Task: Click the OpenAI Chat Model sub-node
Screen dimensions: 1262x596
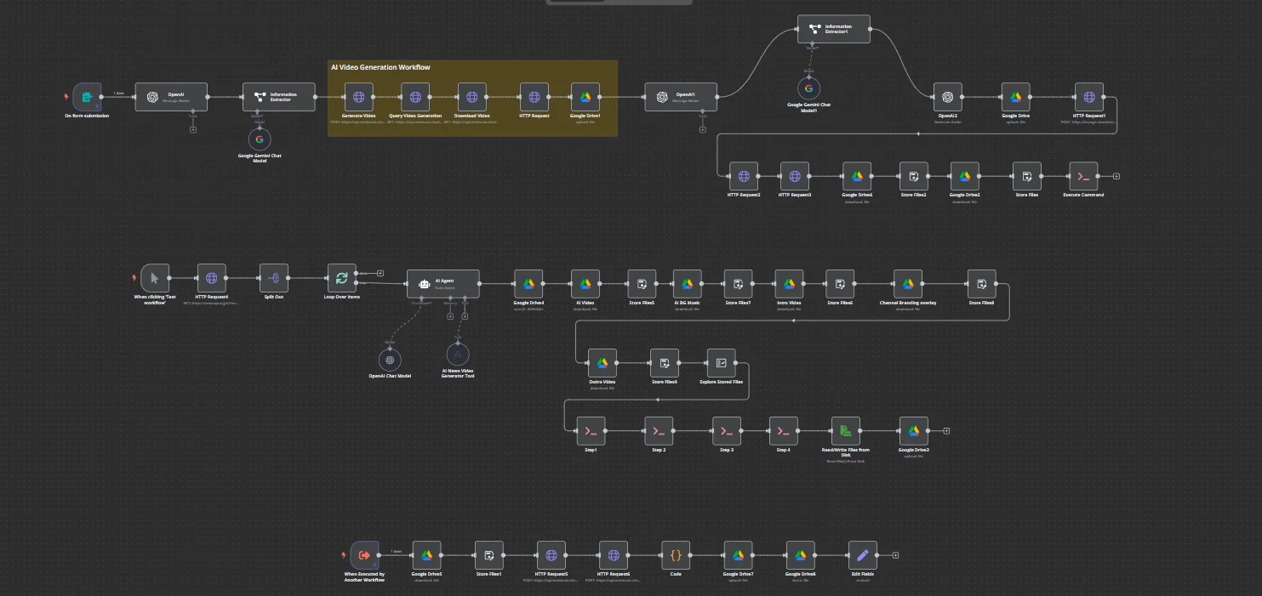Action: [390, 360]
